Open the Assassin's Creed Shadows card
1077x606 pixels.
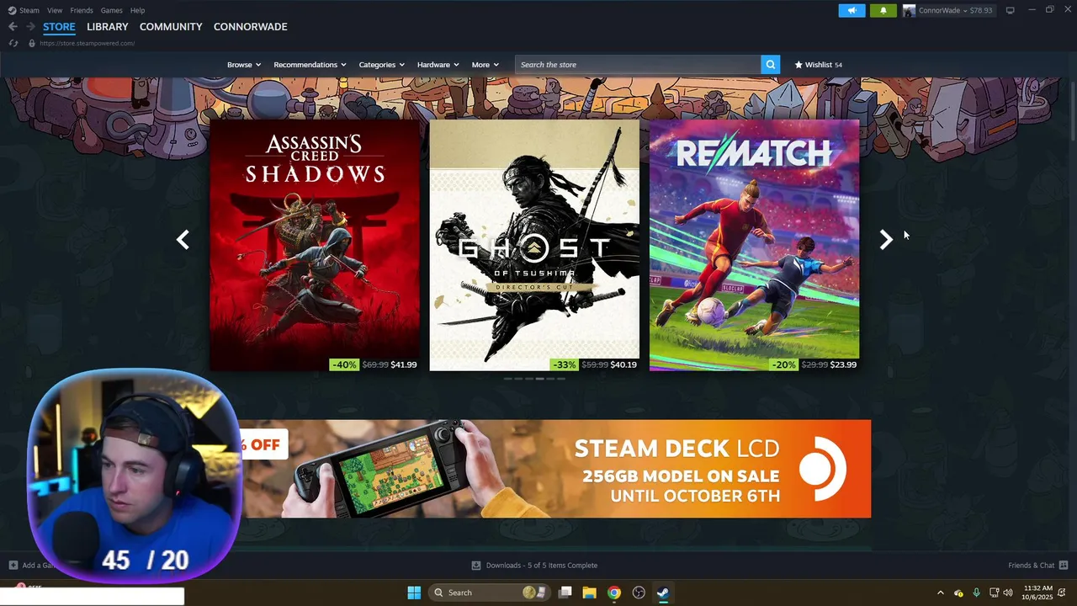coord(315,245)
